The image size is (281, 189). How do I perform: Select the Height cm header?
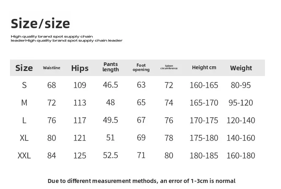(204, 67)
